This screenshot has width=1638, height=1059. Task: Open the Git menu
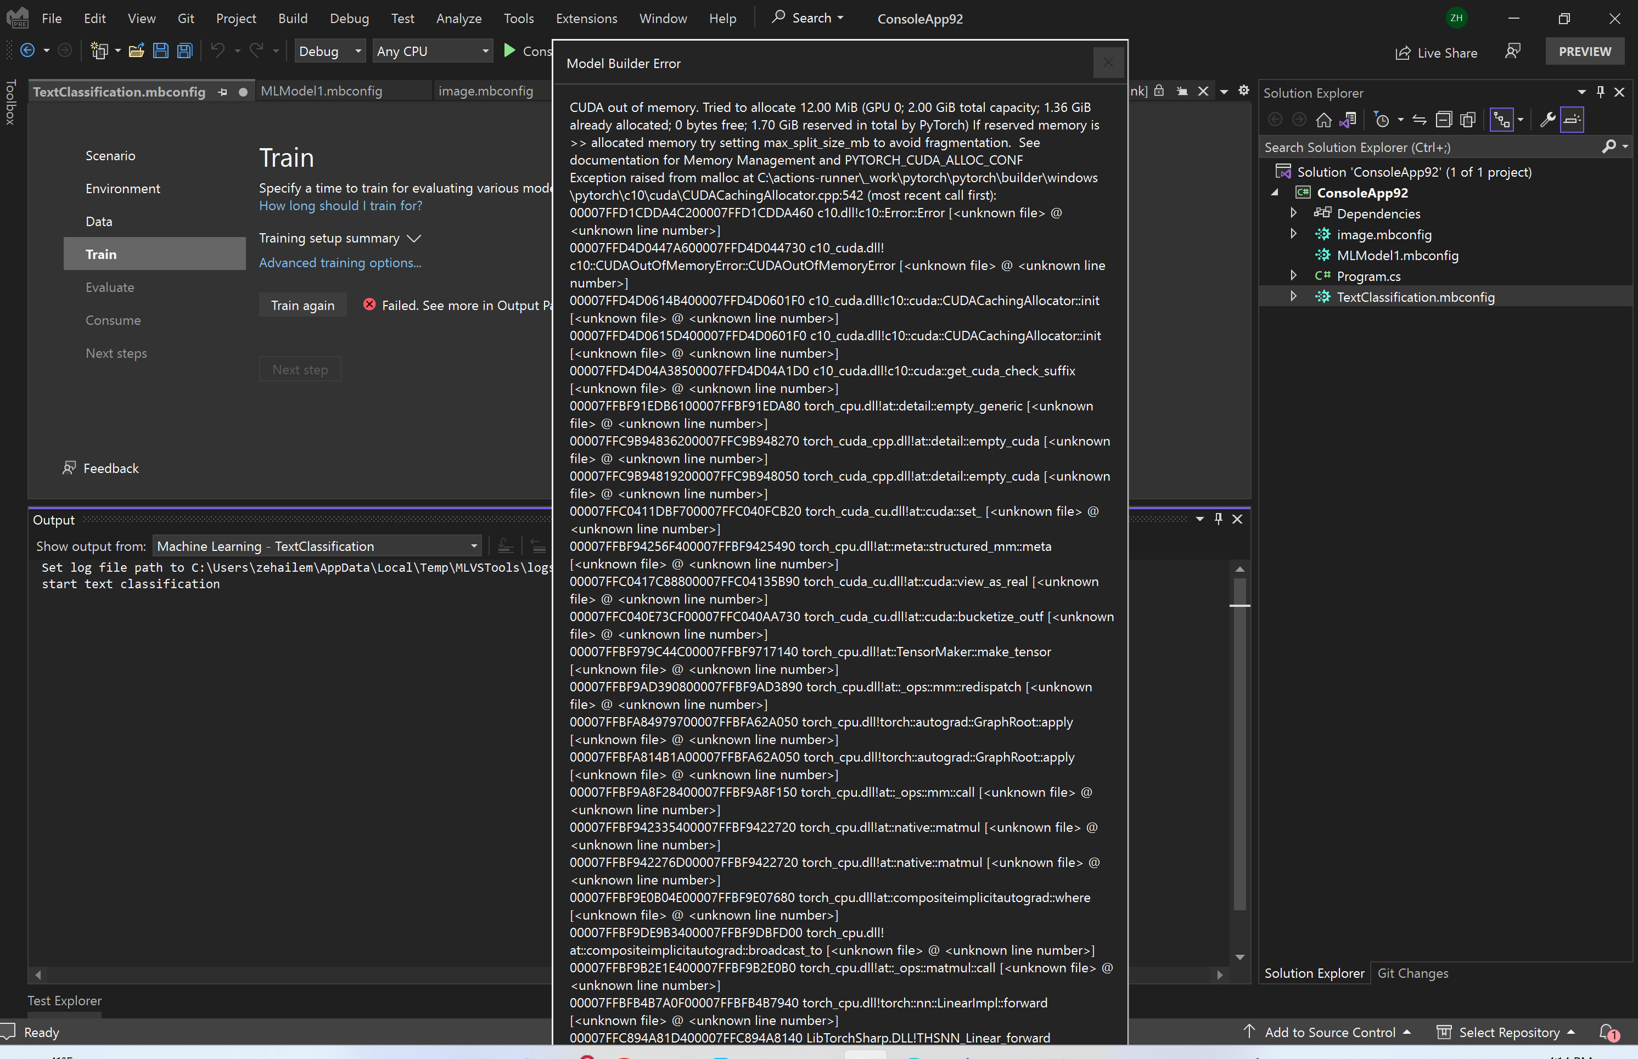(x=186, y=18)
